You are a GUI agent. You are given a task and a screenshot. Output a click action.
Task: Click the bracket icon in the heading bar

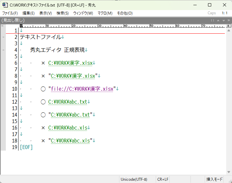[x=213, y=20]
